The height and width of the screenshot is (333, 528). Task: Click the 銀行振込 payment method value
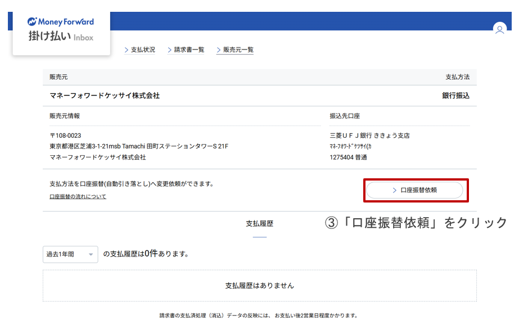click(x=455, y=96)
